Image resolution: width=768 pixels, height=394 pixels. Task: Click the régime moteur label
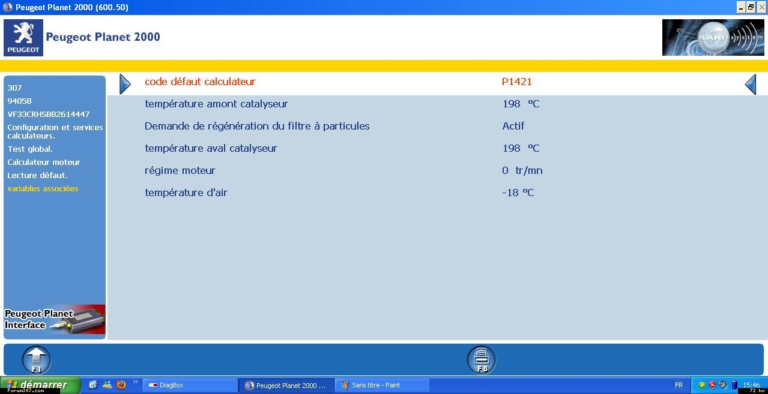click(180, 170)
